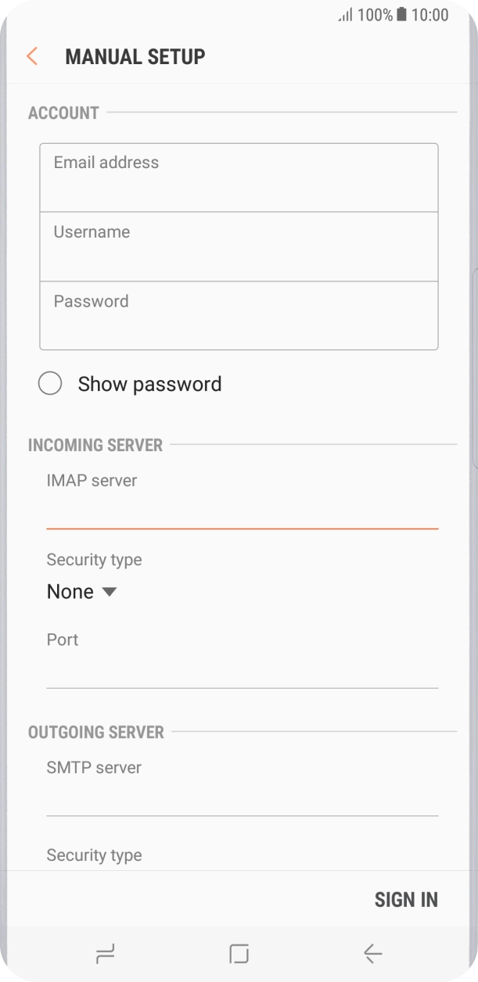
Task: Select the Email address field
Action: 239,177
